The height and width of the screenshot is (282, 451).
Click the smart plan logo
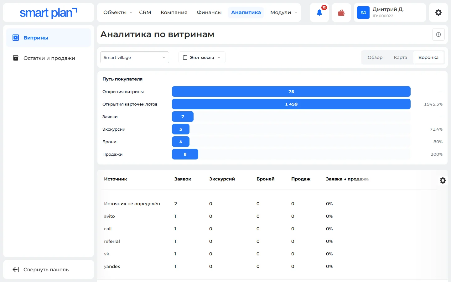tap(49, 13)
